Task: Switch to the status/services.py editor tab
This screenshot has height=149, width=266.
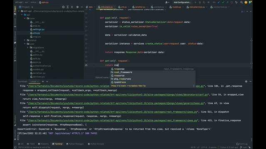Action: pos(197,7)
